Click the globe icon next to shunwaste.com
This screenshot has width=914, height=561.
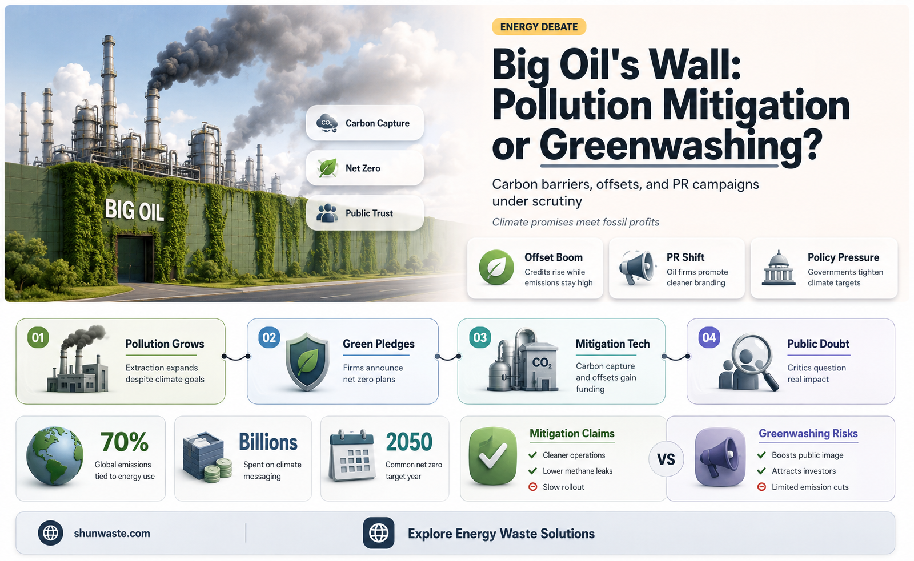[x=50, y=533]
